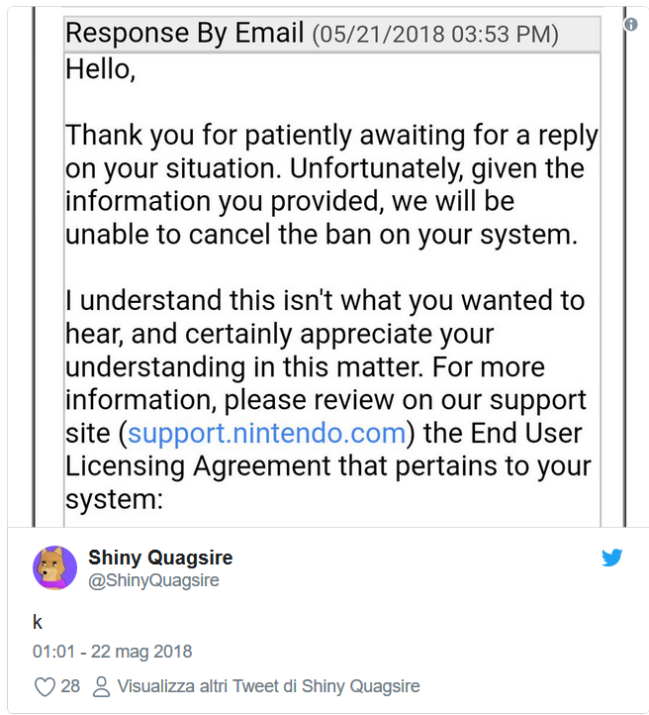Open the support.nintendo.com link
Viewport: 649px width, 715px height.
click(x=267, y=433)
